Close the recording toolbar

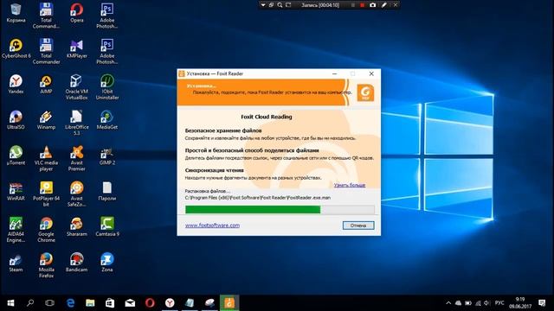tap(396, 5)
